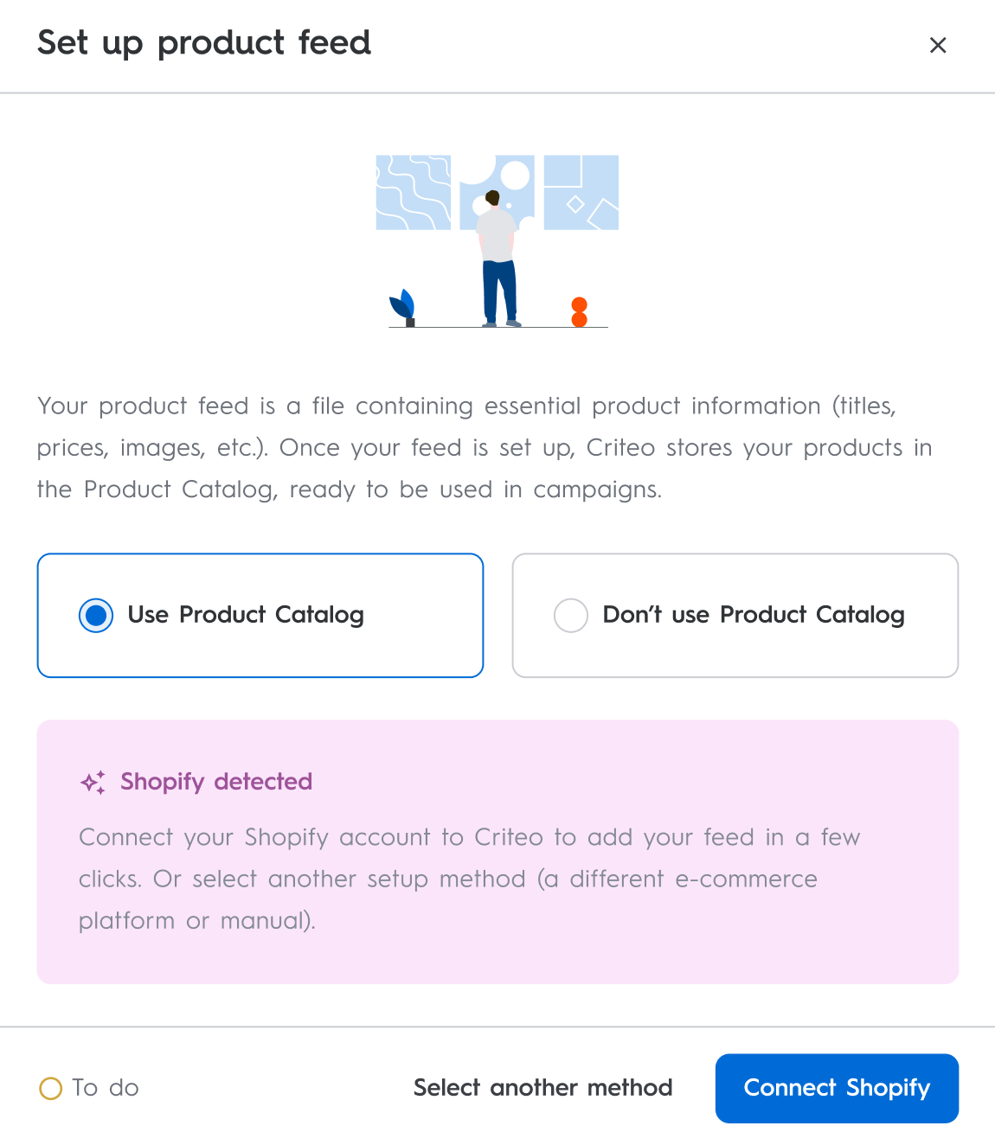Screen dimensions: 995x1145
Task: Click the Don't use Product Catalog label text
Action: click(754, 615)
